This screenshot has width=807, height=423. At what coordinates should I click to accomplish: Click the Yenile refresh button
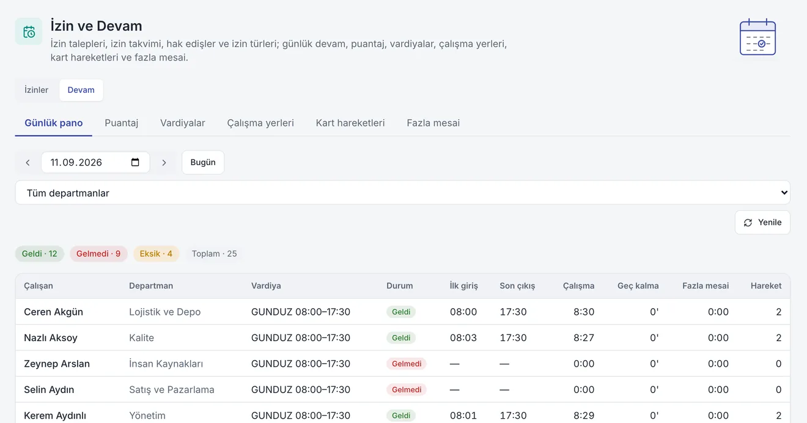pyautogui.click(x=762, y=223)
